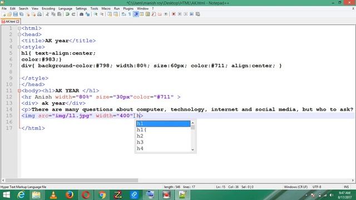Click the Windows (CR LF) status field
The height and width of the screenshot is (200, 356).
pos(295,187)
